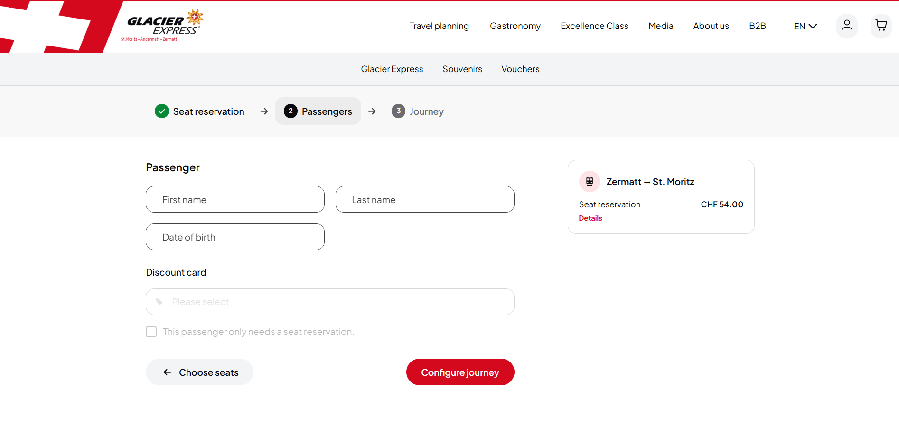This screenshot has width=899, height=446.
Task: Switch to the Souvenirs tab
Action: [462, 69]
